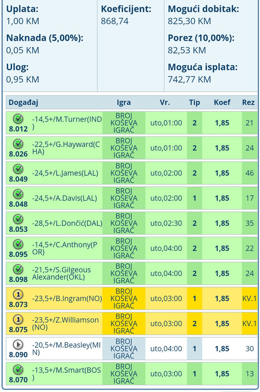Click result 13 in M.Smart row

(250, 374)
